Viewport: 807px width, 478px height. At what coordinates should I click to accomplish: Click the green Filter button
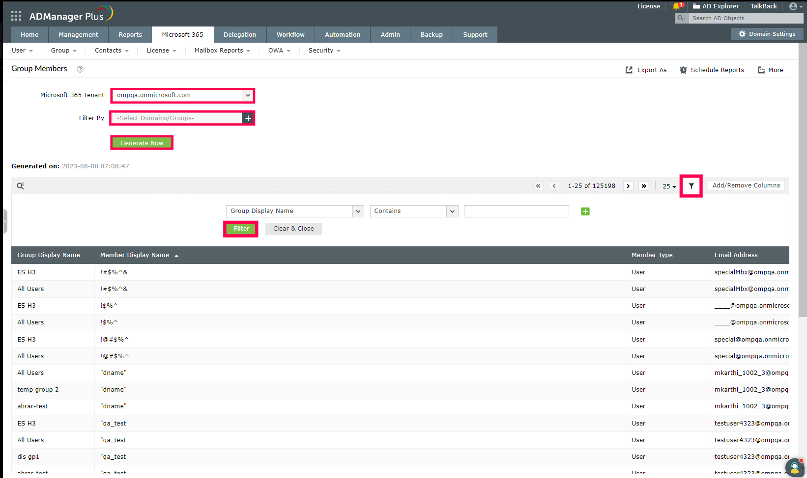tap(241, 229)
